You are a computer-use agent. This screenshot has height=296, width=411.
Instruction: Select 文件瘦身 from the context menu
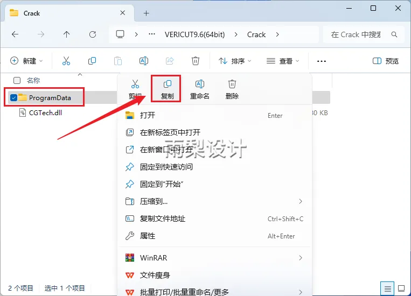pyautogui.click(x=214, y=275)
